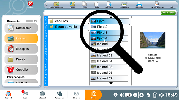Click the down arrow under file list

pos(111,83)
